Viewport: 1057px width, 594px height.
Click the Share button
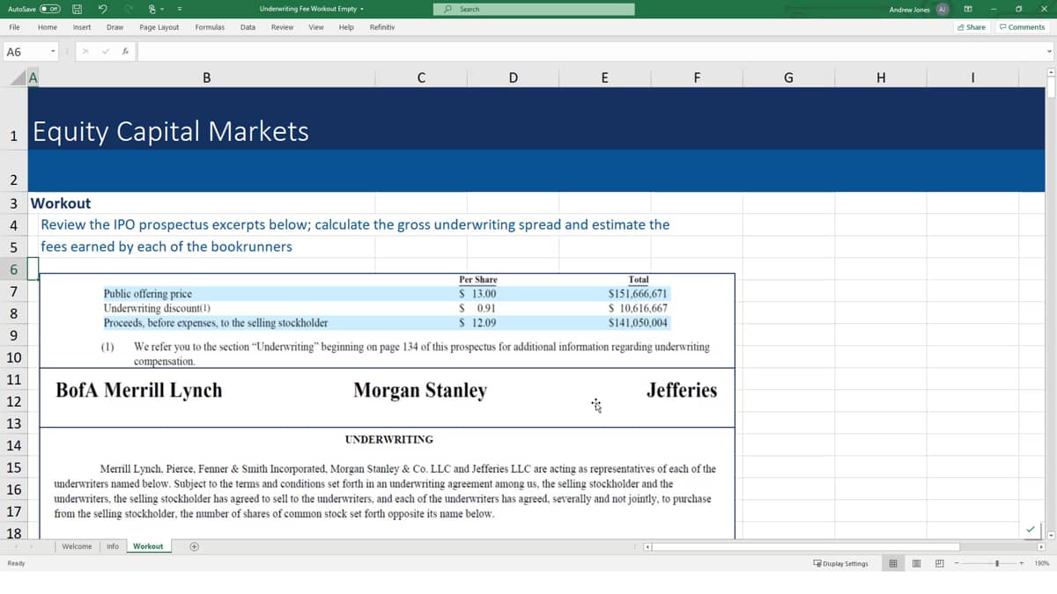pos(972,27)
